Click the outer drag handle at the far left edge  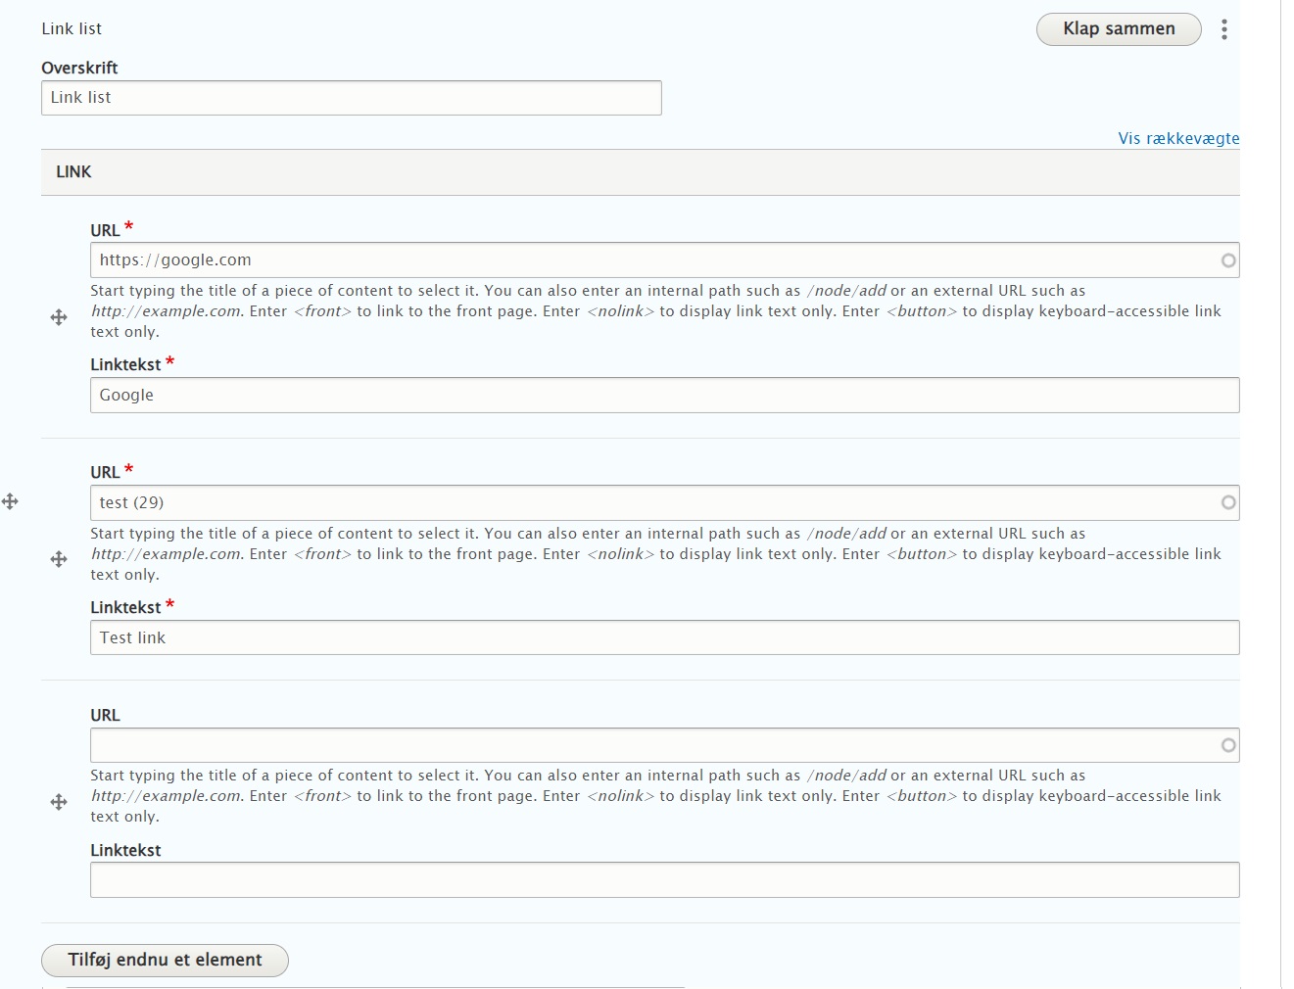[x=11, y=501]
